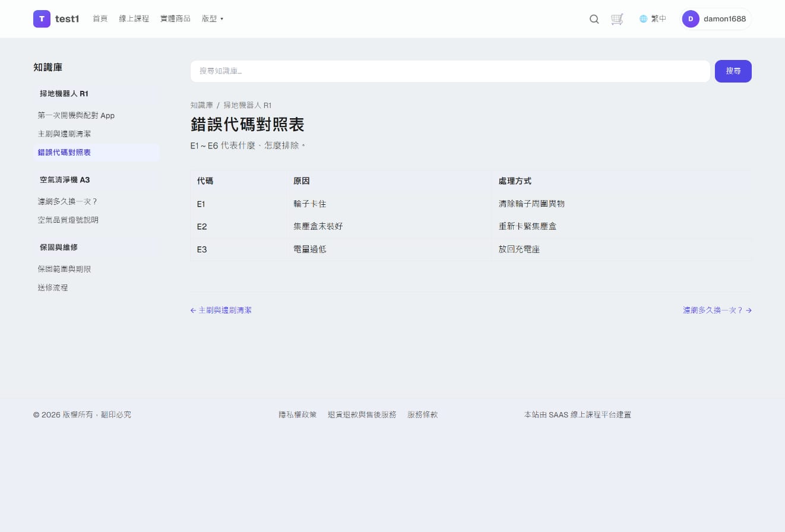The image size is (785, 532).
Task: Open the 繁中 language selector
Action: tap(659, 19)
